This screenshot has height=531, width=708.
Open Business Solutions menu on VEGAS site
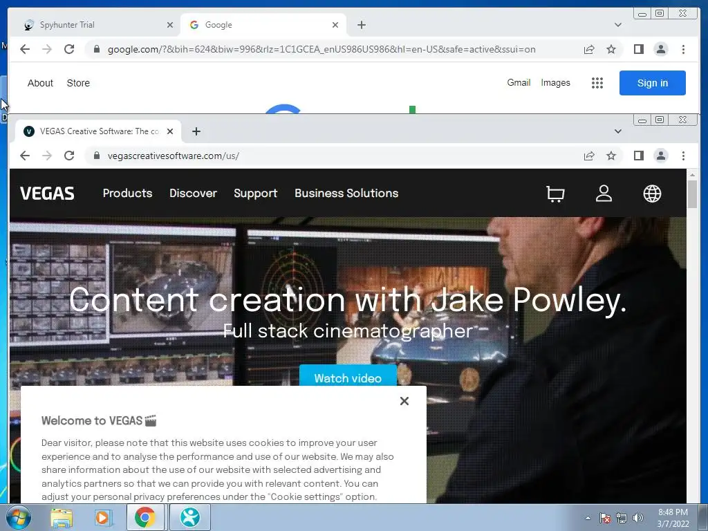(x=346, y=194)
